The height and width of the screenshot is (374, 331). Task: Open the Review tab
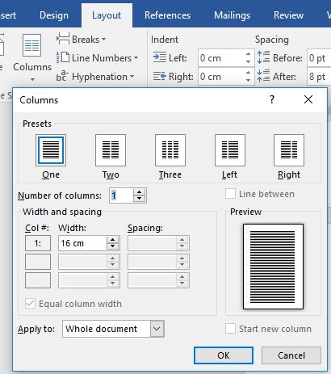coord(288,15)
